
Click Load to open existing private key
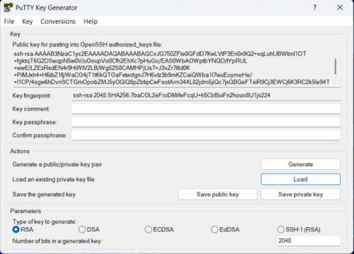(x=301, y=179)
